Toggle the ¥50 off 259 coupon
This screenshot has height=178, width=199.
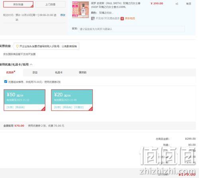25,100
